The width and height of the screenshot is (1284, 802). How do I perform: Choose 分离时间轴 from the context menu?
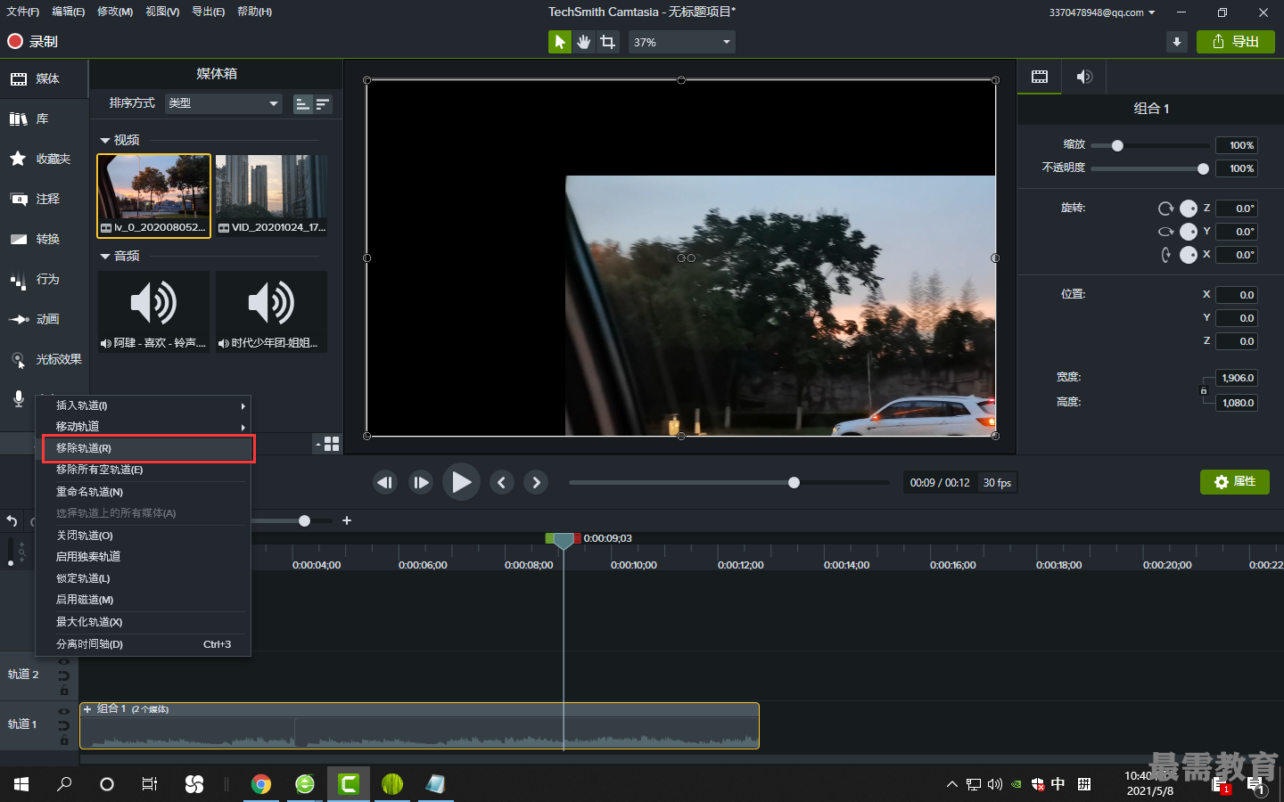(x=143, y=644)
